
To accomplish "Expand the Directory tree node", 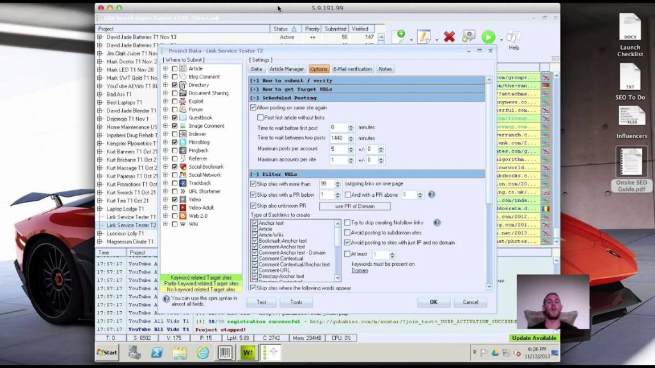I will pyautogui.click(x=166, y=85).
